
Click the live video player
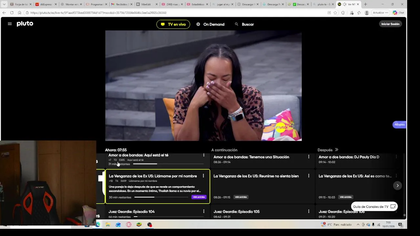click(x=203, y=86)
